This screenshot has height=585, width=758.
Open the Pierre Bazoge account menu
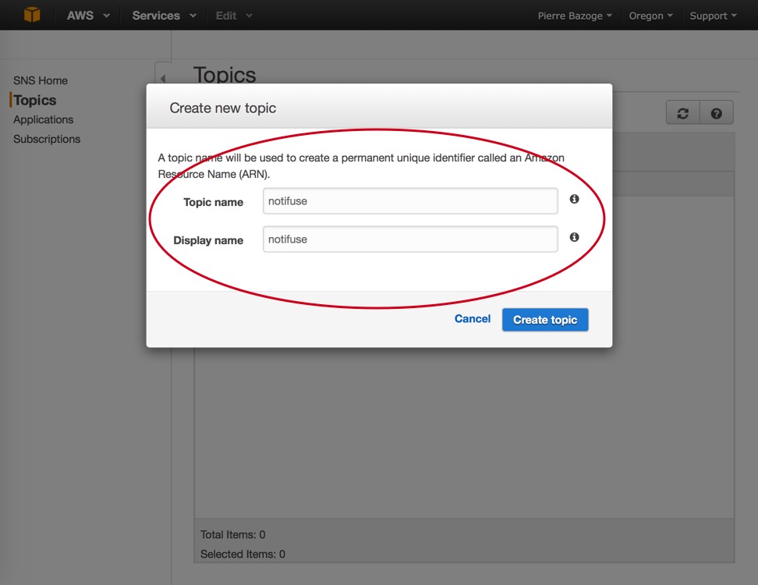pos(575,16)
